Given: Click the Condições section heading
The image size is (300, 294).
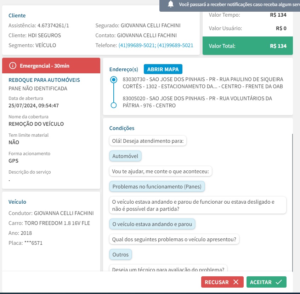Looking at the screenshot, I should (122, 128).
